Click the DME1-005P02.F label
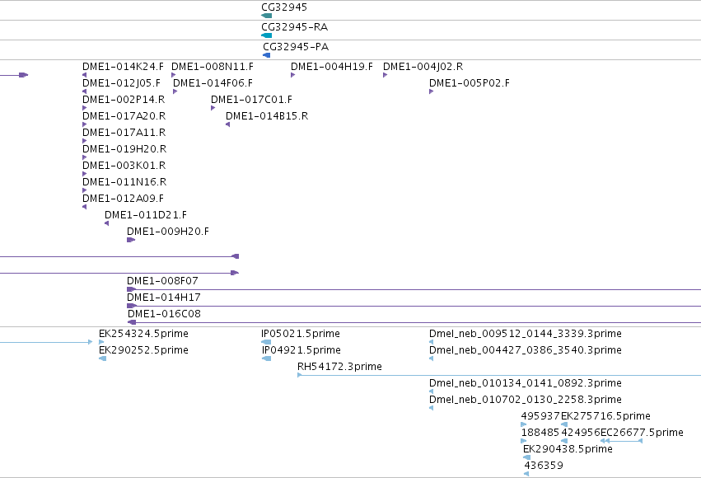This screenshot has width=701, height=478. (x=470, y=83)
